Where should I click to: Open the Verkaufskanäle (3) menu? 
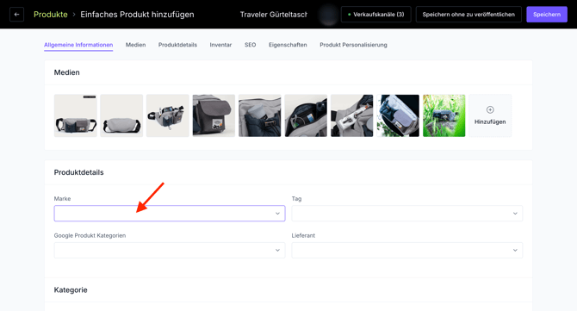pyautogui.click(x=375, y=15)
